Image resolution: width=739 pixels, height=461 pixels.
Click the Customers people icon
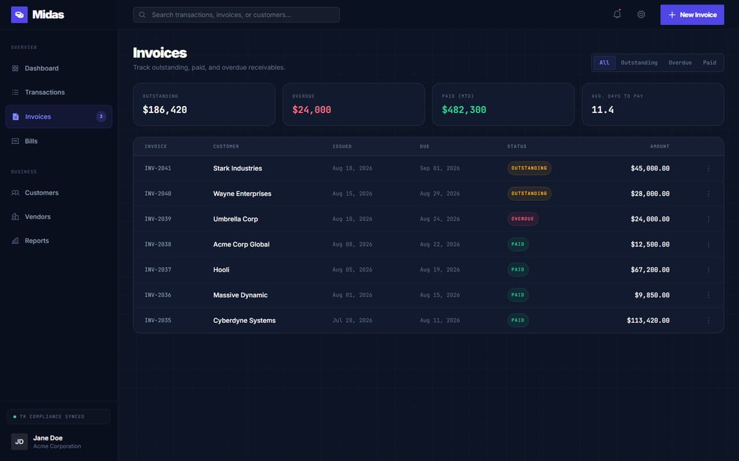pyautogui.click(x=15, y=193)
